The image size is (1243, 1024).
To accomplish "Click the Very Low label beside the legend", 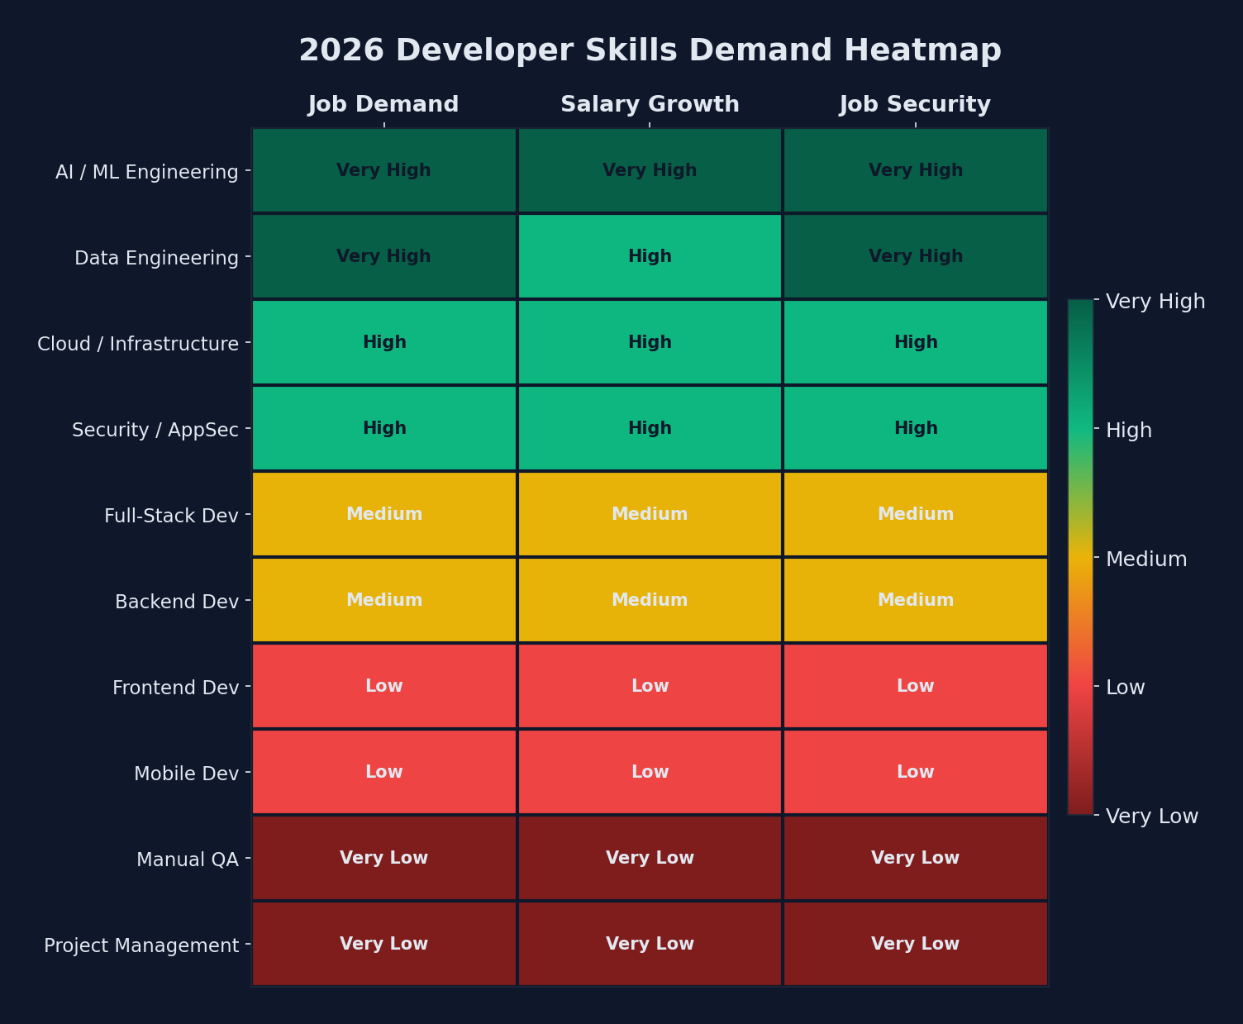I will [1150, 817].
